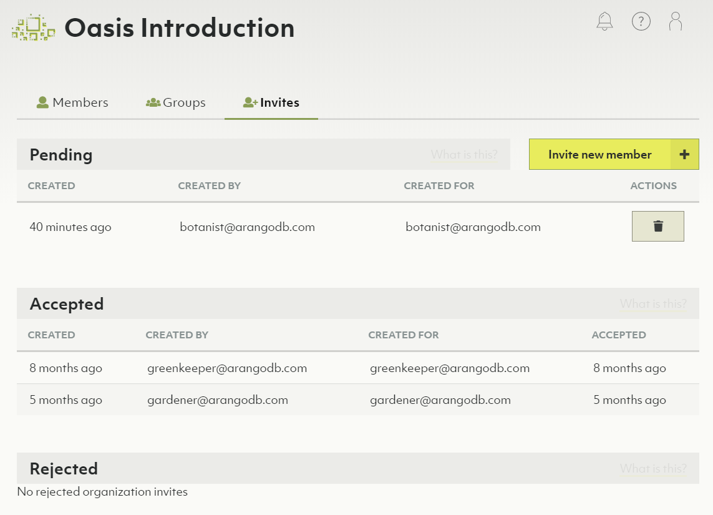The image size is (713, 515).
Task: Select the greenkeeper@arangodb.com accepted invite row
Action: (x=357, y=368)
